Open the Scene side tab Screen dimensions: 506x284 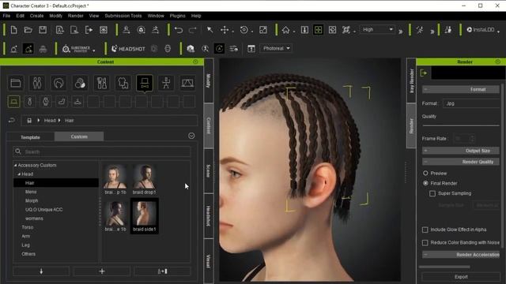(x=209, y=170)
